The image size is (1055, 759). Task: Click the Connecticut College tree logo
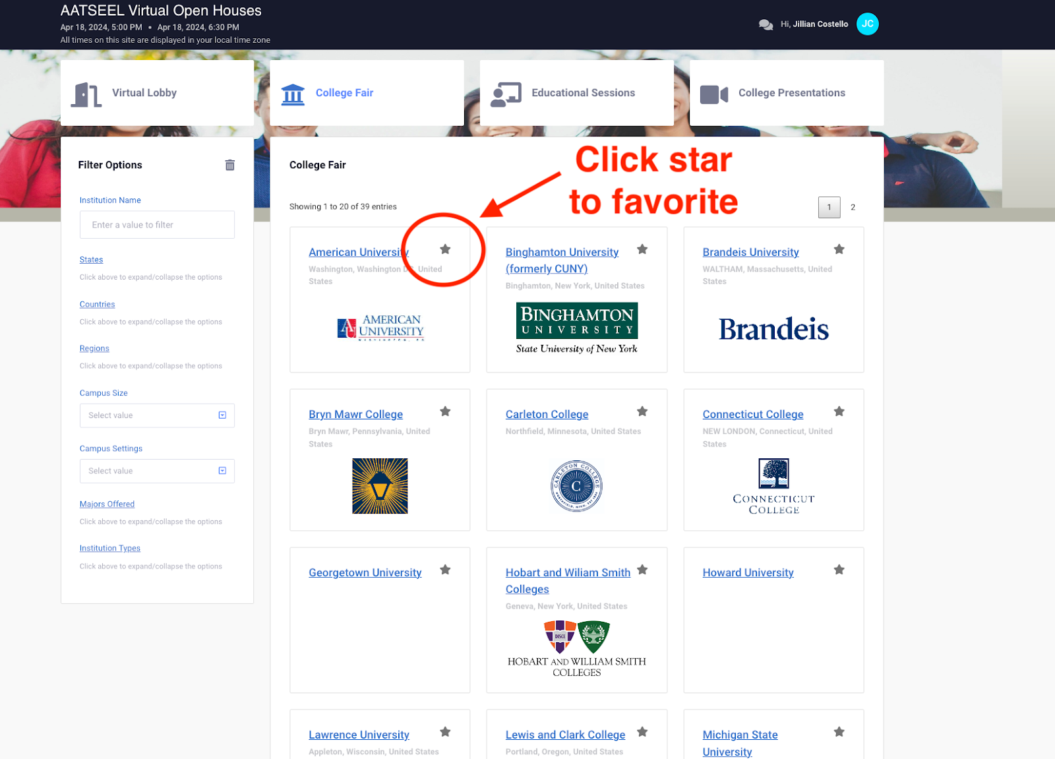point(773,487)
